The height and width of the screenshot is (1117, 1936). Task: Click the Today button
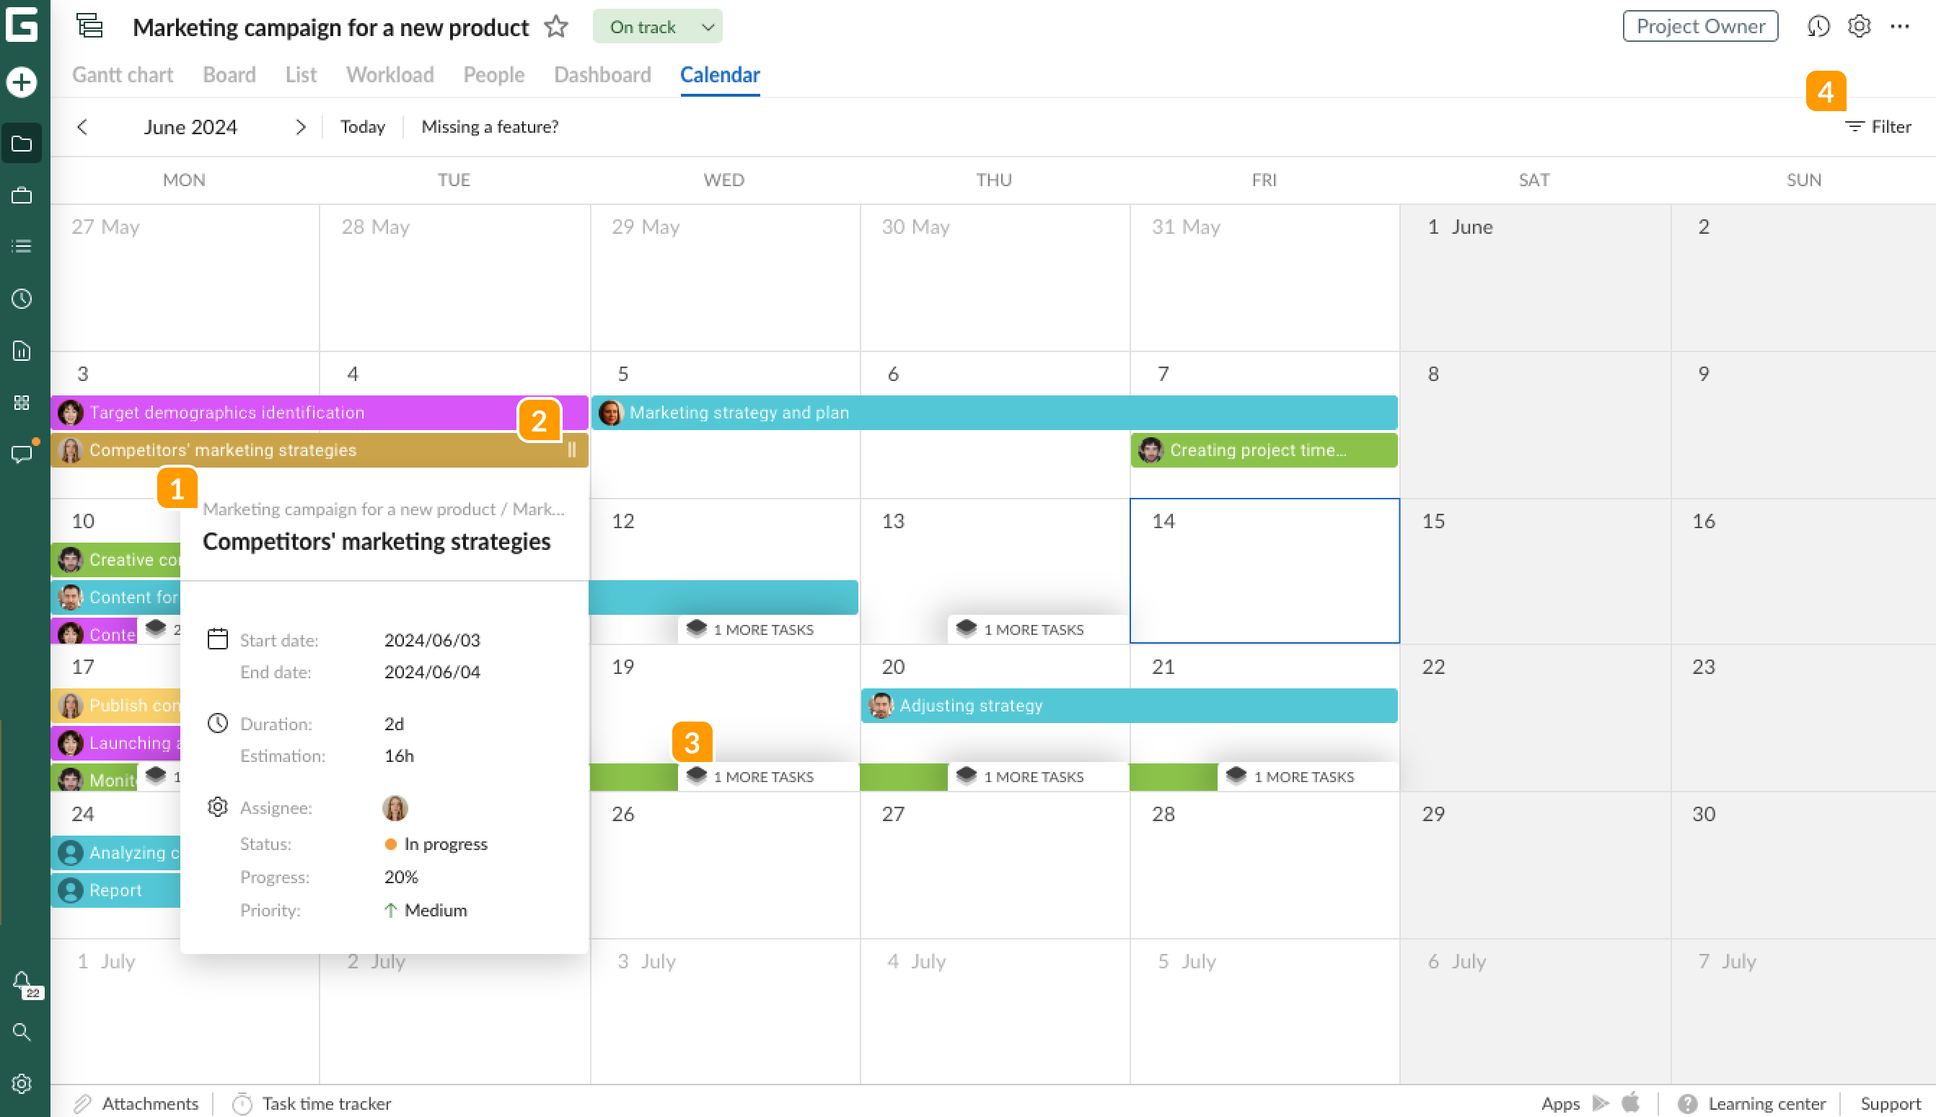362,126
